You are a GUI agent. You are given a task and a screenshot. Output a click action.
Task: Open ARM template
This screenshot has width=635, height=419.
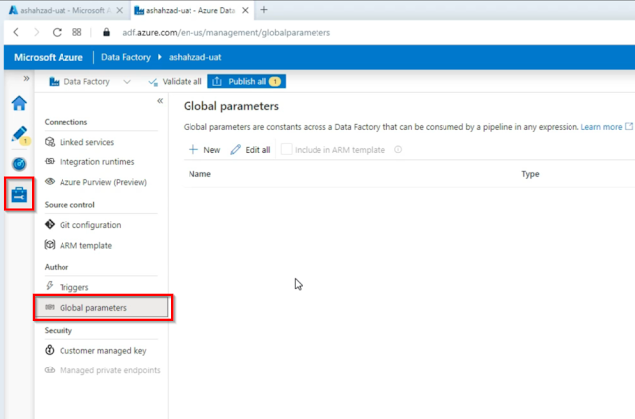point(85,245)
